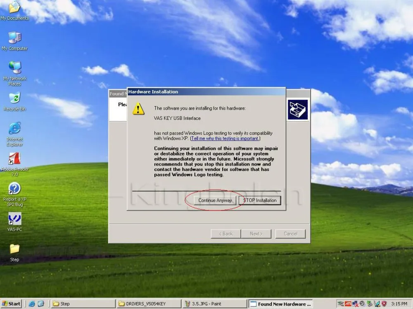Click the Hardware Installation title bar

pyautogui.click(x=206, y=92)
